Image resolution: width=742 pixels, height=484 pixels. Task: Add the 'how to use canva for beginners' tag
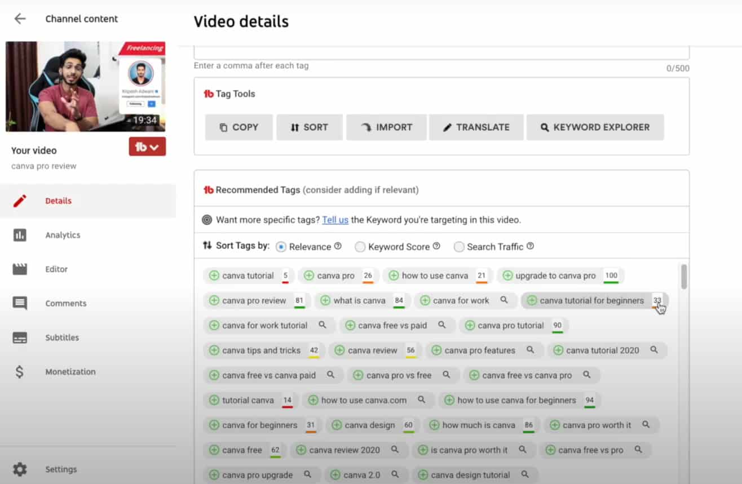coord(449,400)
